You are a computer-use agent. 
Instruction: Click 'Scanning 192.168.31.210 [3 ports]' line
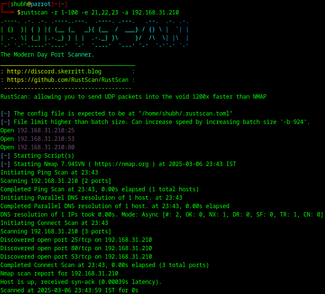56,231
